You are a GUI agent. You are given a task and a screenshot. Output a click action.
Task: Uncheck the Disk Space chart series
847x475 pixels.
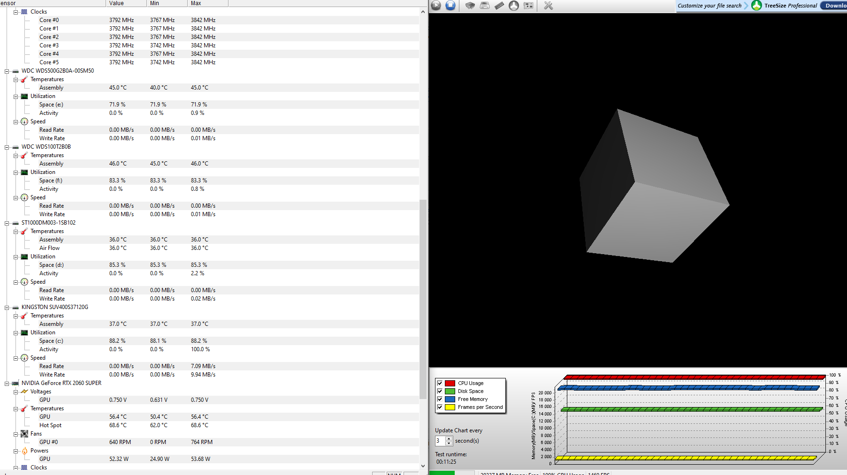click(440, 391)
